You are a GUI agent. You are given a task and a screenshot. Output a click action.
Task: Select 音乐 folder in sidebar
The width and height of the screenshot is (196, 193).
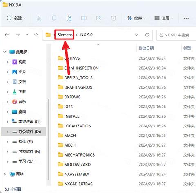click(x=19, y=102)
